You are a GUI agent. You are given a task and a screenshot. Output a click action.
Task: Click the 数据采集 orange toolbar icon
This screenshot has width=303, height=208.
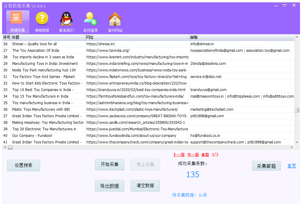(18, 19)
